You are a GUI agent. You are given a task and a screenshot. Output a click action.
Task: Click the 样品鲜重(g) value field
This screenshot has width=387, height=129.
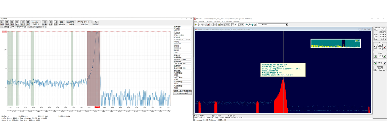(182, 75)
